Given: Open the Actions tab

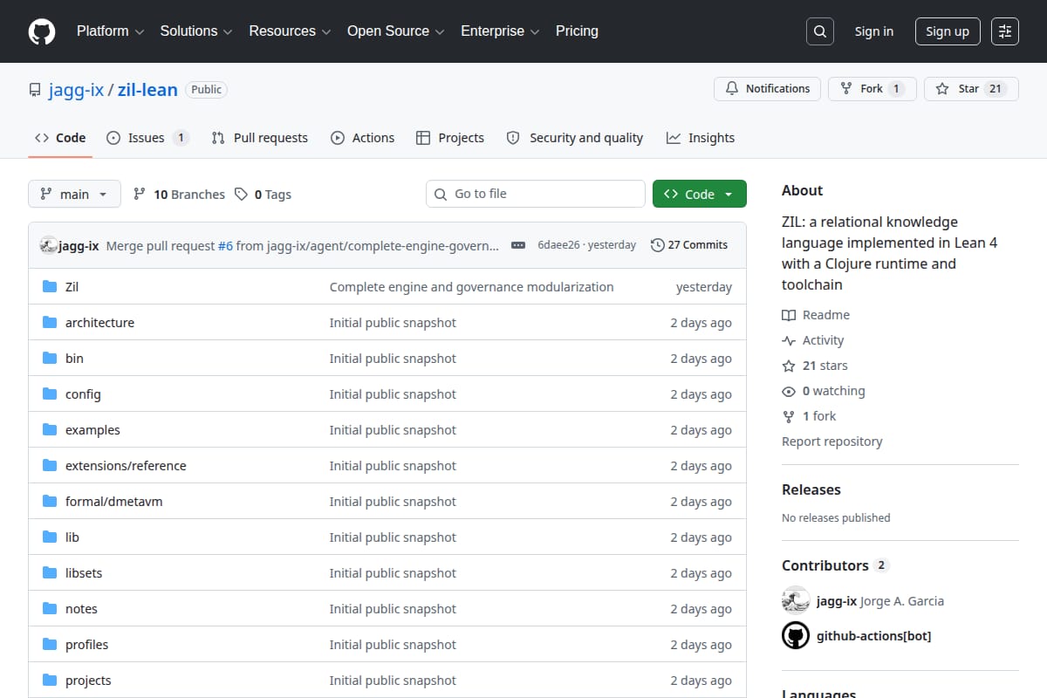Looking at the screenshot, I should 362,138.
